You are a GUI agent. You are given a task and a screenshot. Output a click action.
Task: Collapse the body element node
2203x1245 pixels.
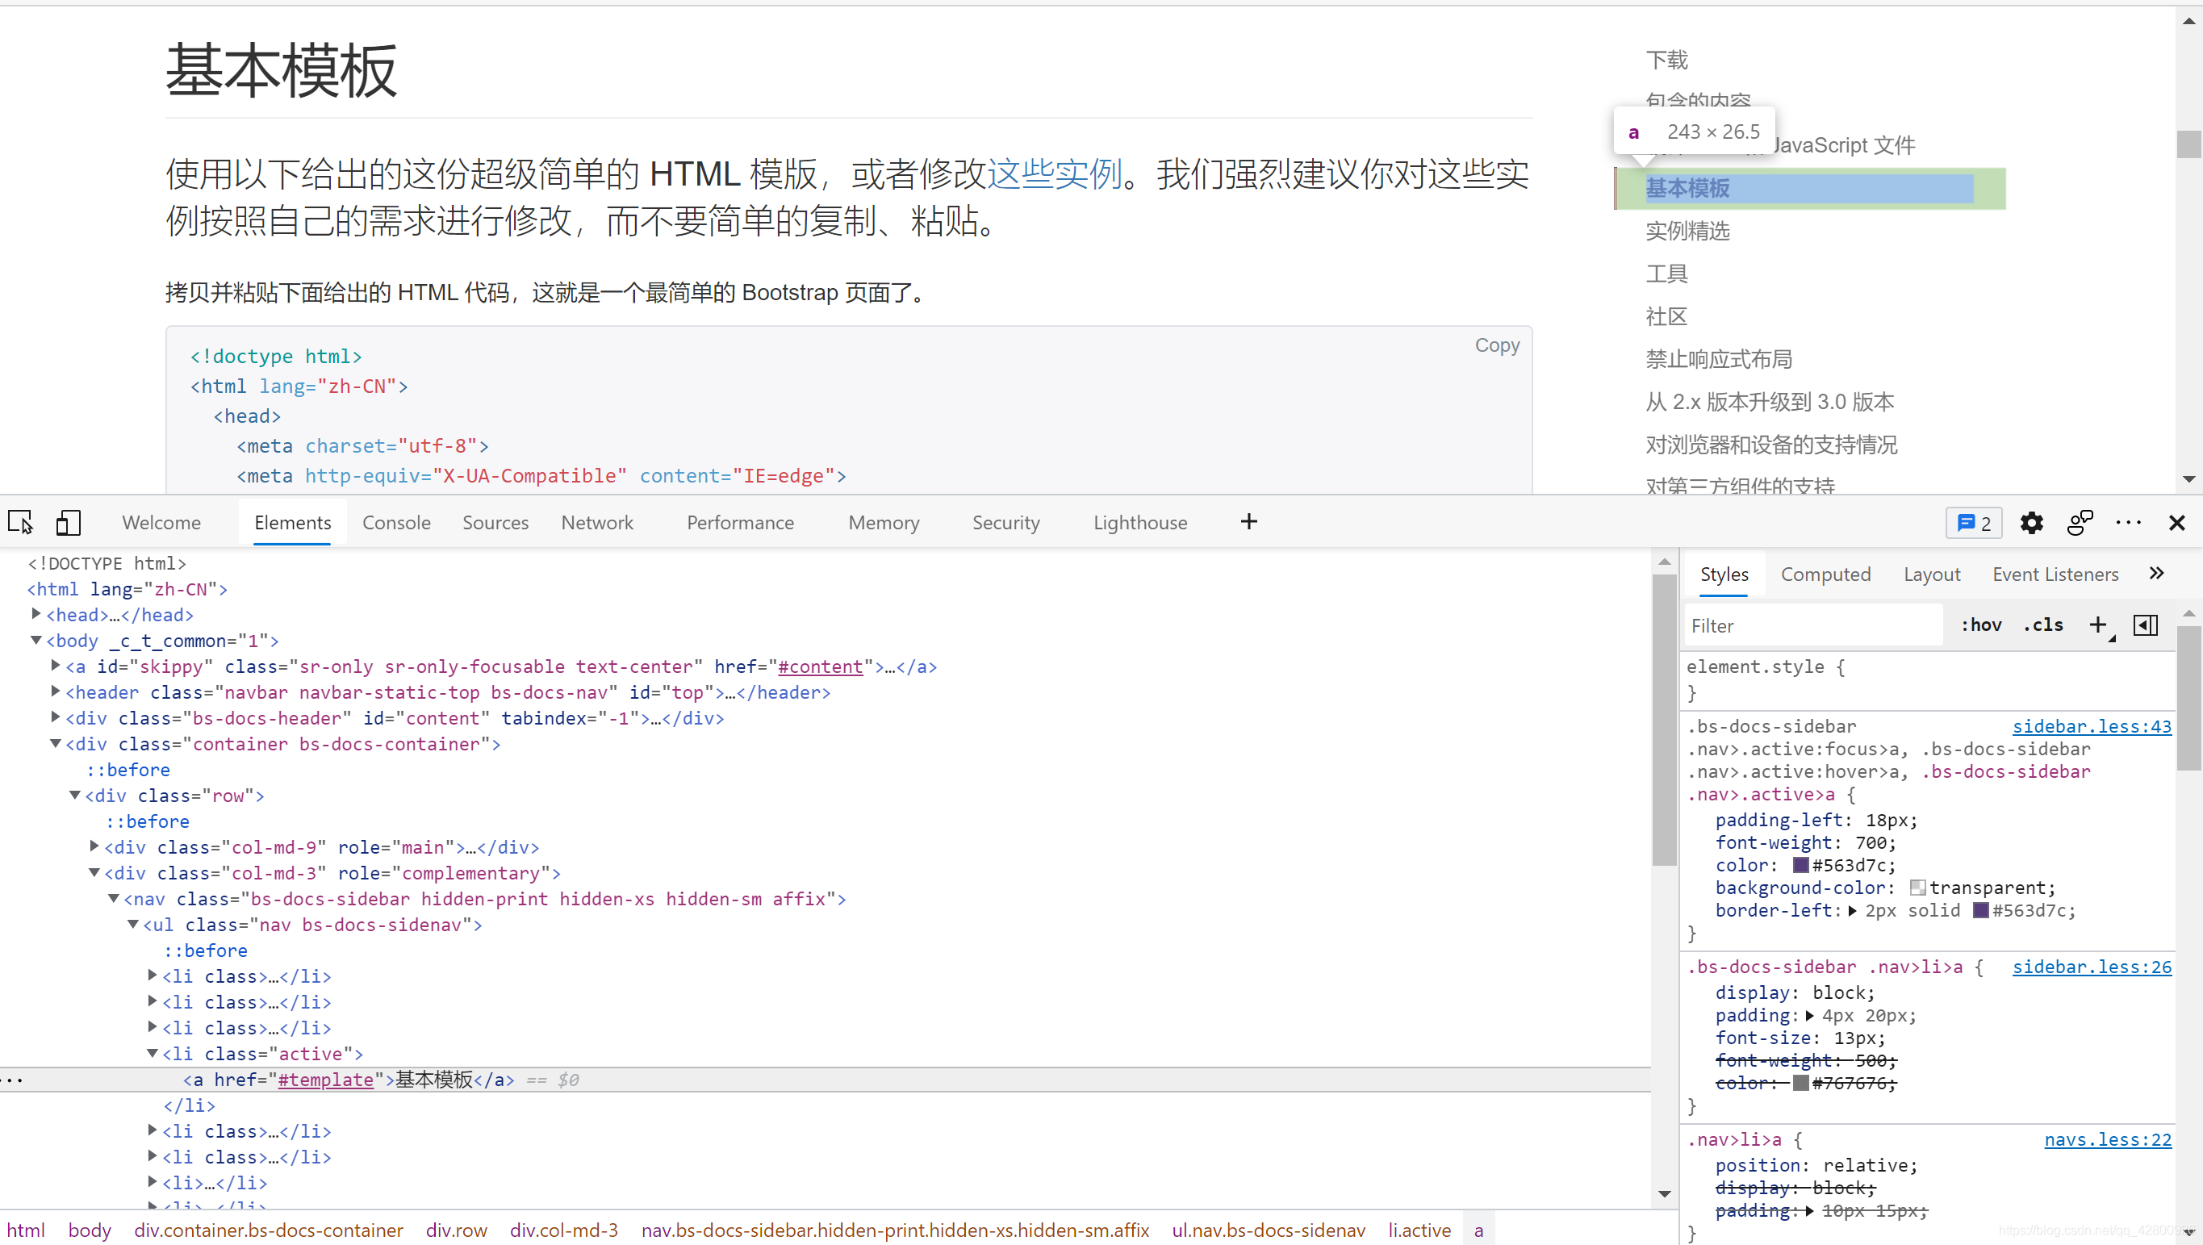coord(36,640)
